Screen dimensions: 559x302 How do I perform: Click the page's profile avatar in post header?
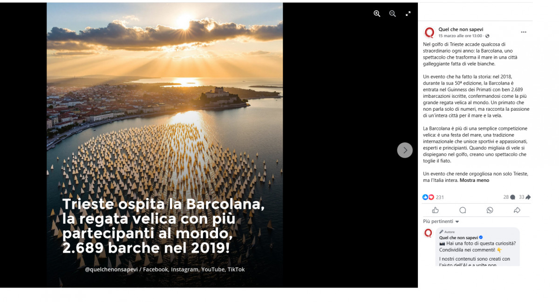(429, 33)
